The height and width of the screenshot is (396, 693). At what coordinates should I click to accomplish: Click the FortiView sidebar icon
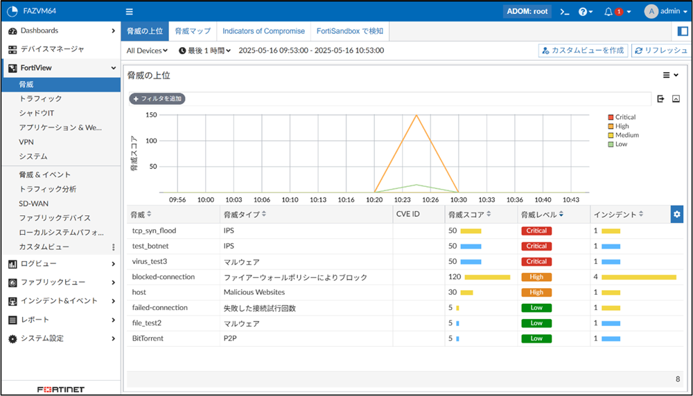12,68
